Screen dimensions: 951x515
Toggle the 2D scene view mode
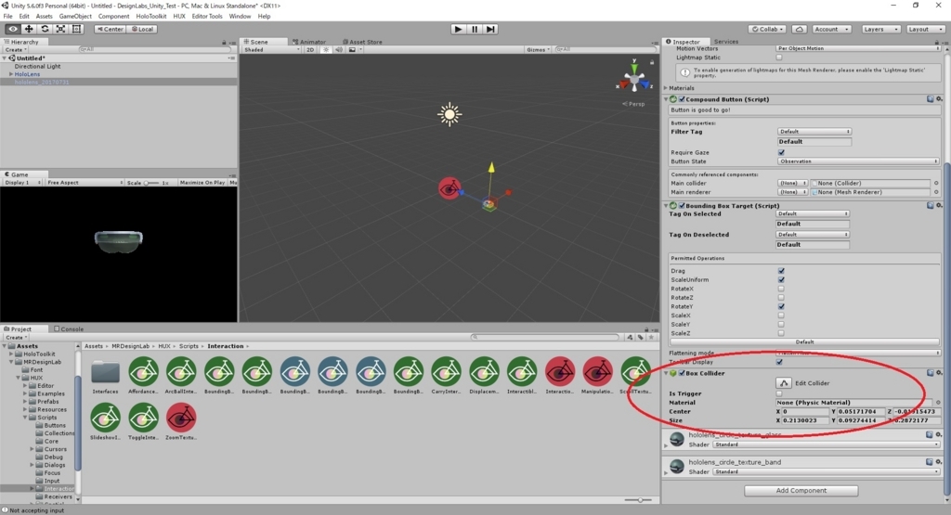[310, 50]
